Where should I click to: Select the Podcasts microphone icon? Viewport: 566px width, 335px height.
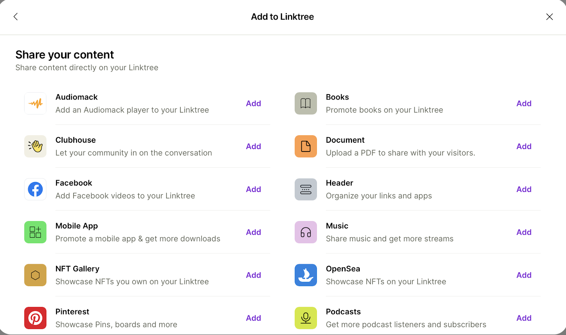(x=306, y=318)
